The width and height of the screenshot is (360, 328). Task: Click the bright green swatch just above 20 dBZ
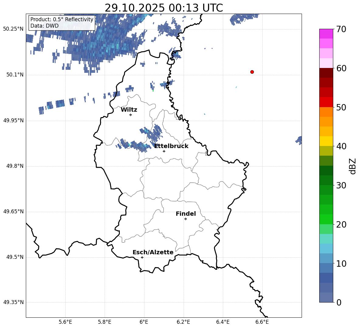point(326,219)
